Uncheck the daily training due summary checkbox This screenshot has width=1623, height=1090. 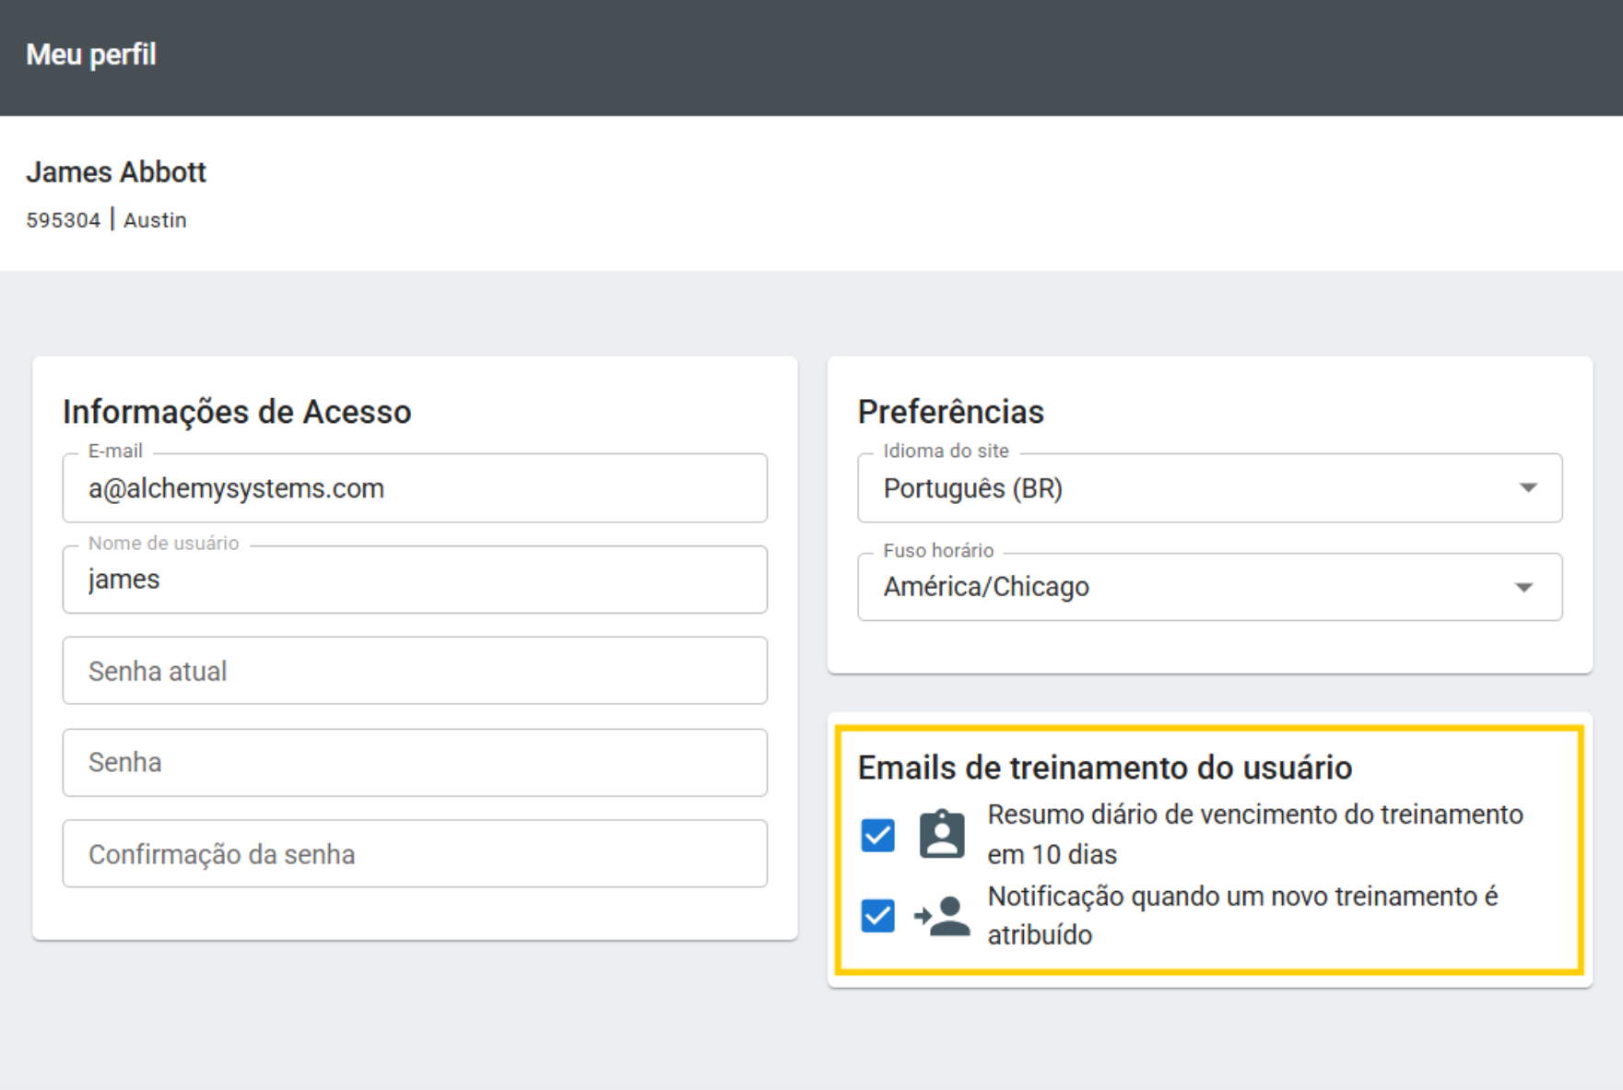(x=877, y=836)
